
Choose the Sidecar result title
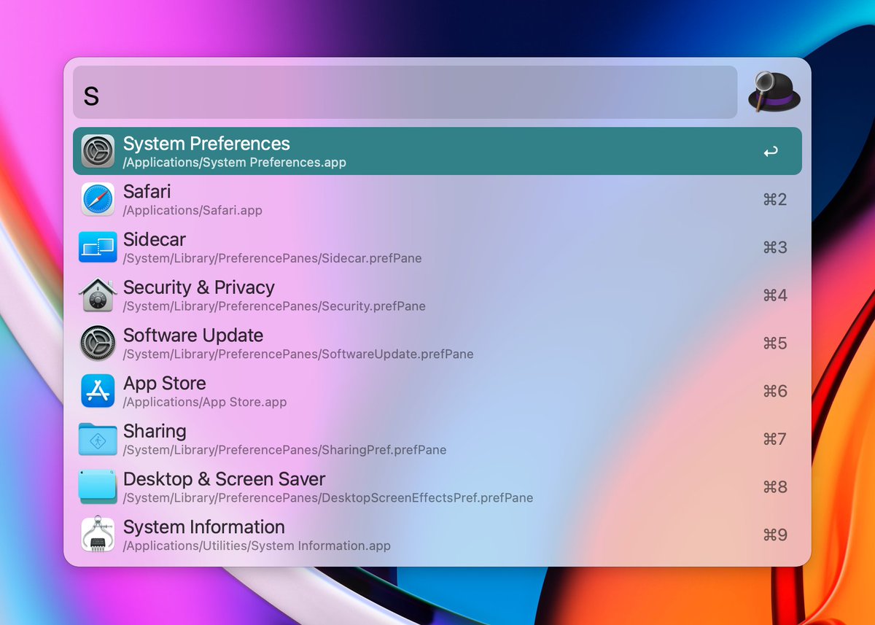(x=155, y=239)
